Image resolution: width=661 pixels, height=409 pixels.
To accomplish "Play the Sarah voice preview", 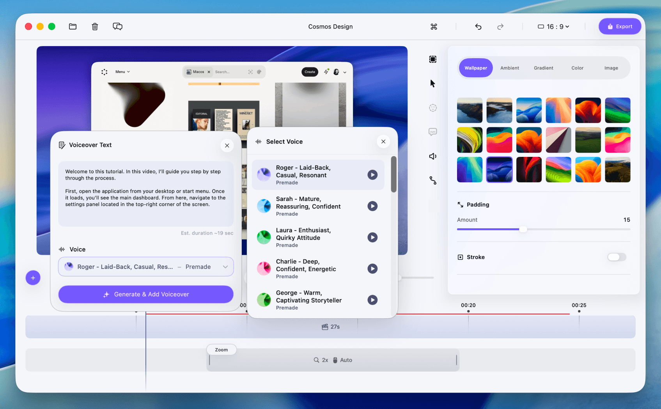I will pyautogui.click(x=372, y=206).
